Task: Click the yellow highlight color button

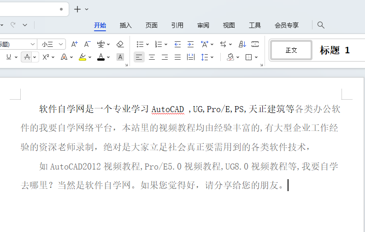Action: click(82, 57)
